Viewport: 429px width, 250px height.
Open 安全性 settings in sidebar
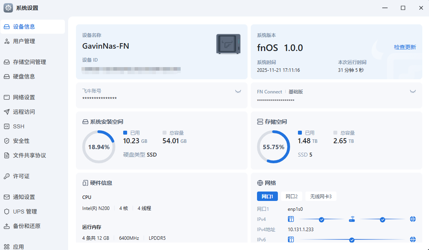click(33, 141)
